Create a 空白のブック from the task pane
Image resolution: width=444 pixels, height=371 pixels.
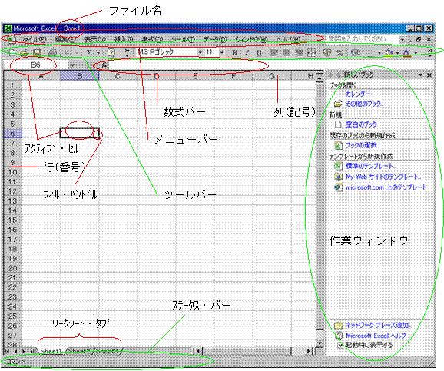[361, 124]
